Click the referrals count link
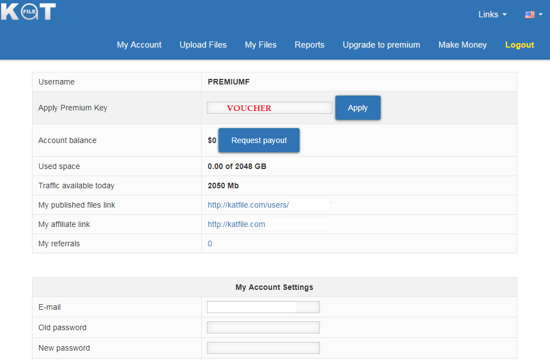550x360 pixels. pyautogui.click(x=210, y=243)
